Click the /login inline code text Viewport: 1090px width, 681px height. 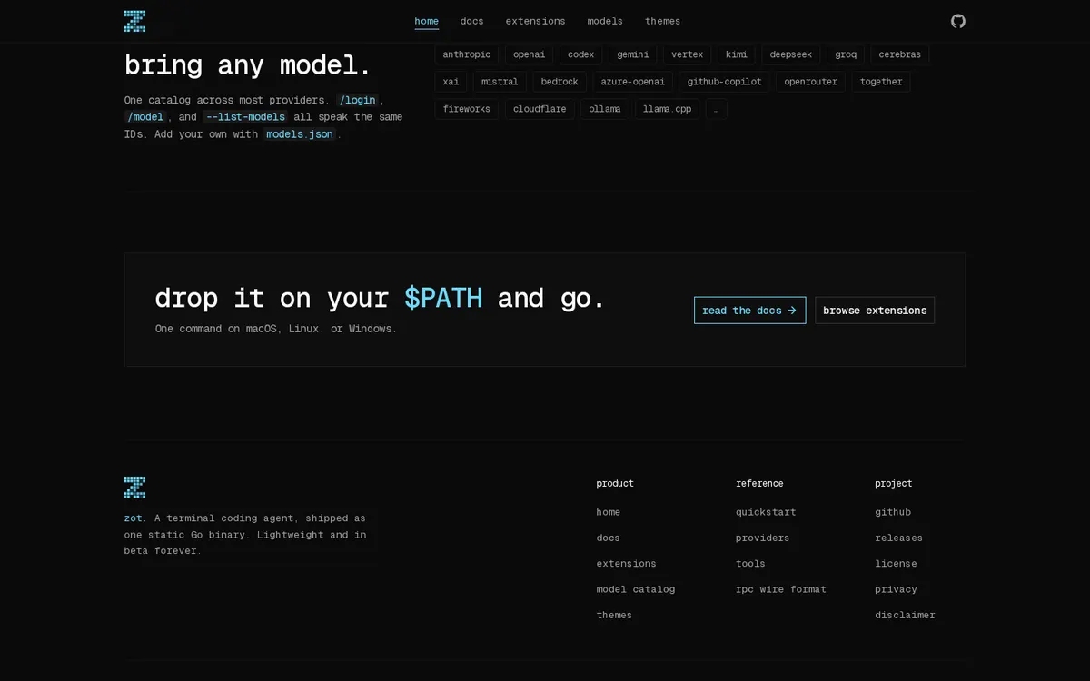(358, 100)
